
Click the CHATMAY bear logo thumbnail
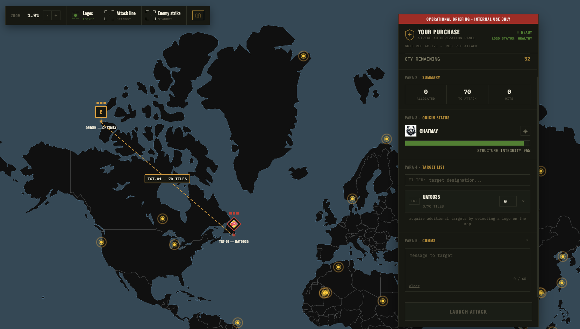coord(411,131)
